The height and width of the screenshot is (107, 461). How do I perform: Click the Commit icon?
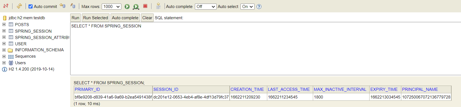73,6
